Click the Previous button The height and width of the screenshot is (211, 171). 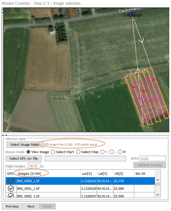coord(12,206)
